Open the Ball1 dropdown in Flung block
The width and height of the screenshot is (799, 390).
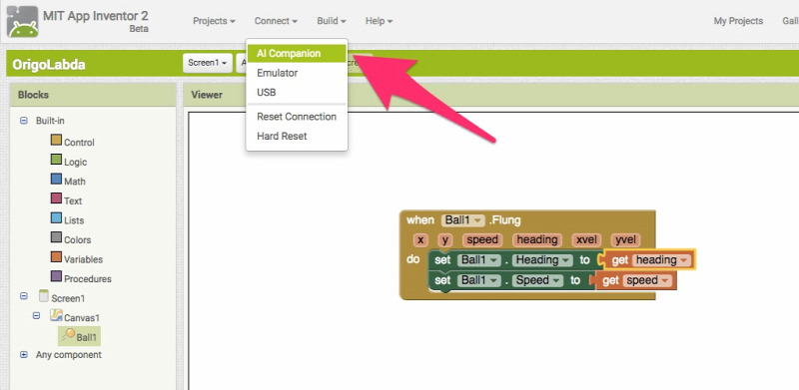pyautogui.click(x=463, y=220)
